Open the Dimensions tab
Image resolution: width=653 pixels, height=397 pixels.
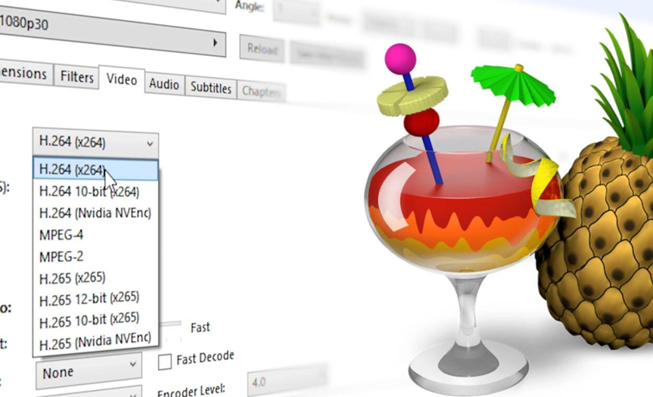click(x=24, y=73)
